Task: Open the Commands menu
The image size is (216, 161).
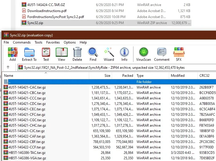Action: (x=22, y=42)
